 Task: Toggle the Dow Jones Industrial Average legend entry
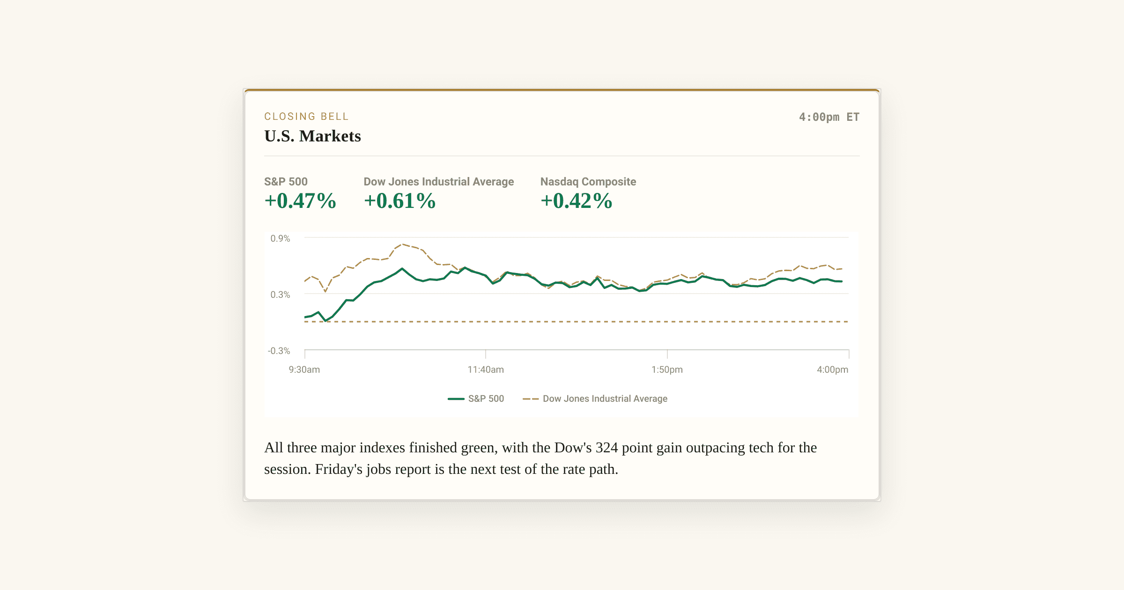595,398
